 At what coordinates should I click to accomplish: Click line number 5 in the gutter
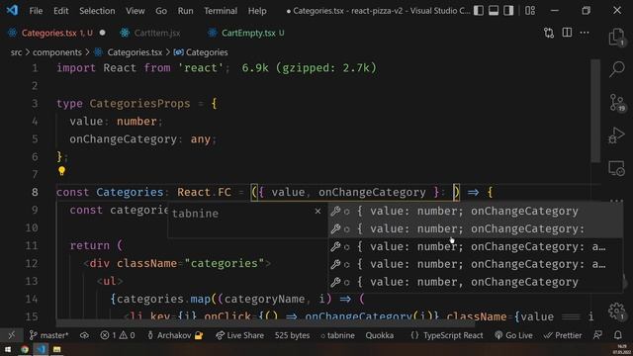tap(35, 139)
